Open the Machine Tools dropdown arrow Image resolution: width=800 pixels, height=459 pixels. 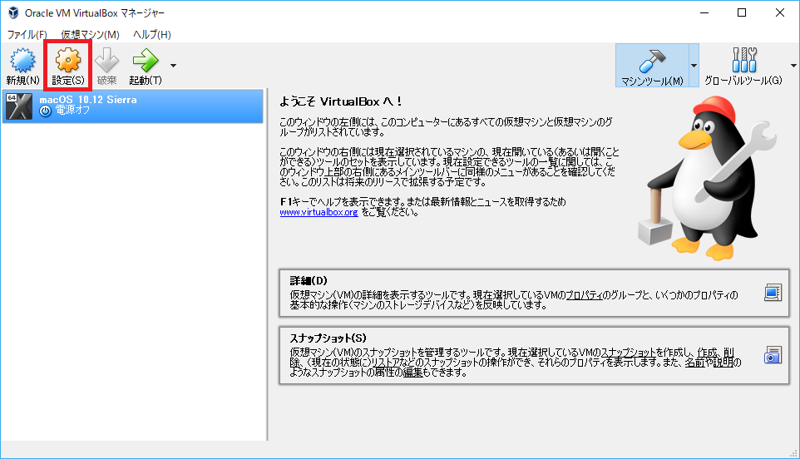point(694,66)
